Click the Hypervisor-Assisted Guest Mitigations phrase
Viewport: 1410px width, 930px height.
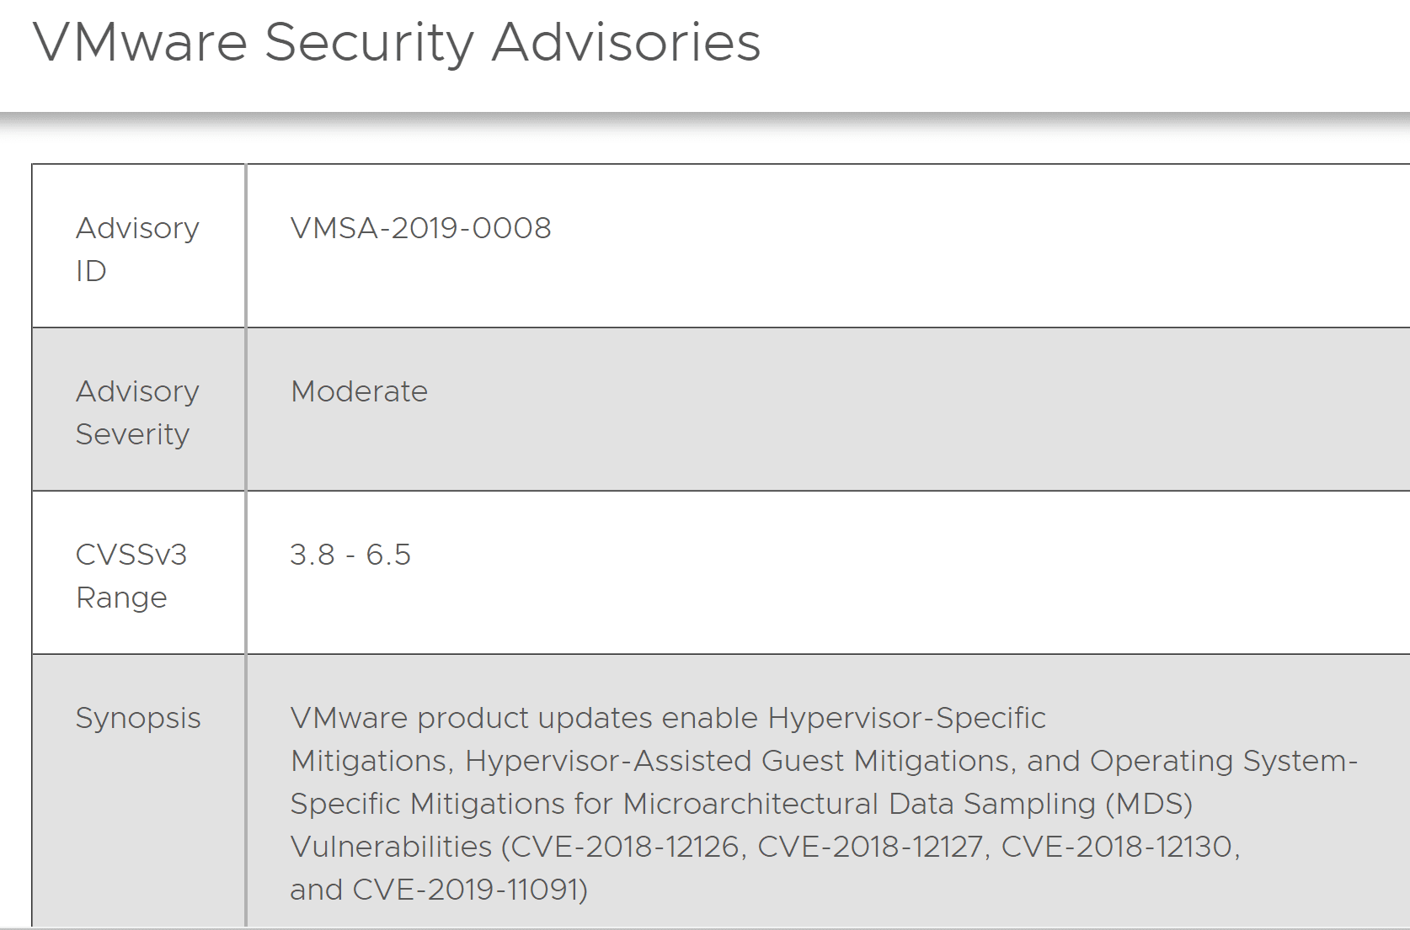[738, 761]
